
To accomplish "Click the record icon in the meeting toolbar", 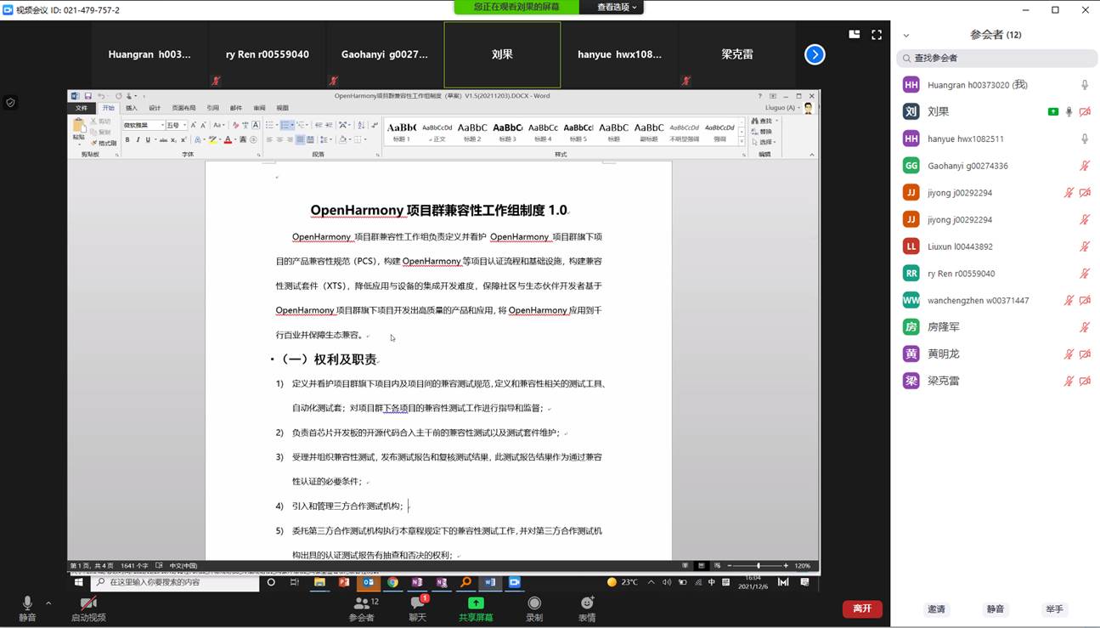I will coord(534,603).
